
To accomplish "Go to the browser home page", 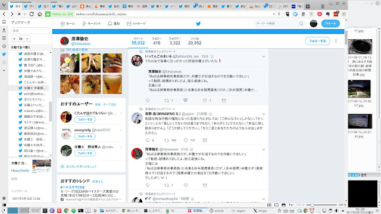I will (x=40, y=14).
